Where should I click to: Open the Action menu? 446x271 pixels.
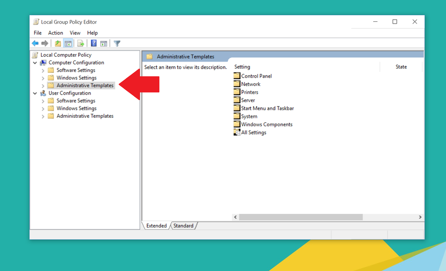[55, 33]
